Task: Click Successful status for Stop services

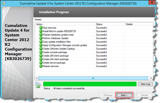Action: [101, 28]
